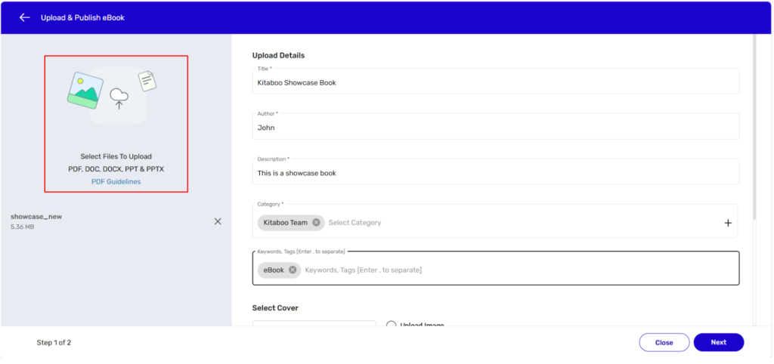
Task: Remove the eBook keyword tag
Action: [x=293, y=270]
